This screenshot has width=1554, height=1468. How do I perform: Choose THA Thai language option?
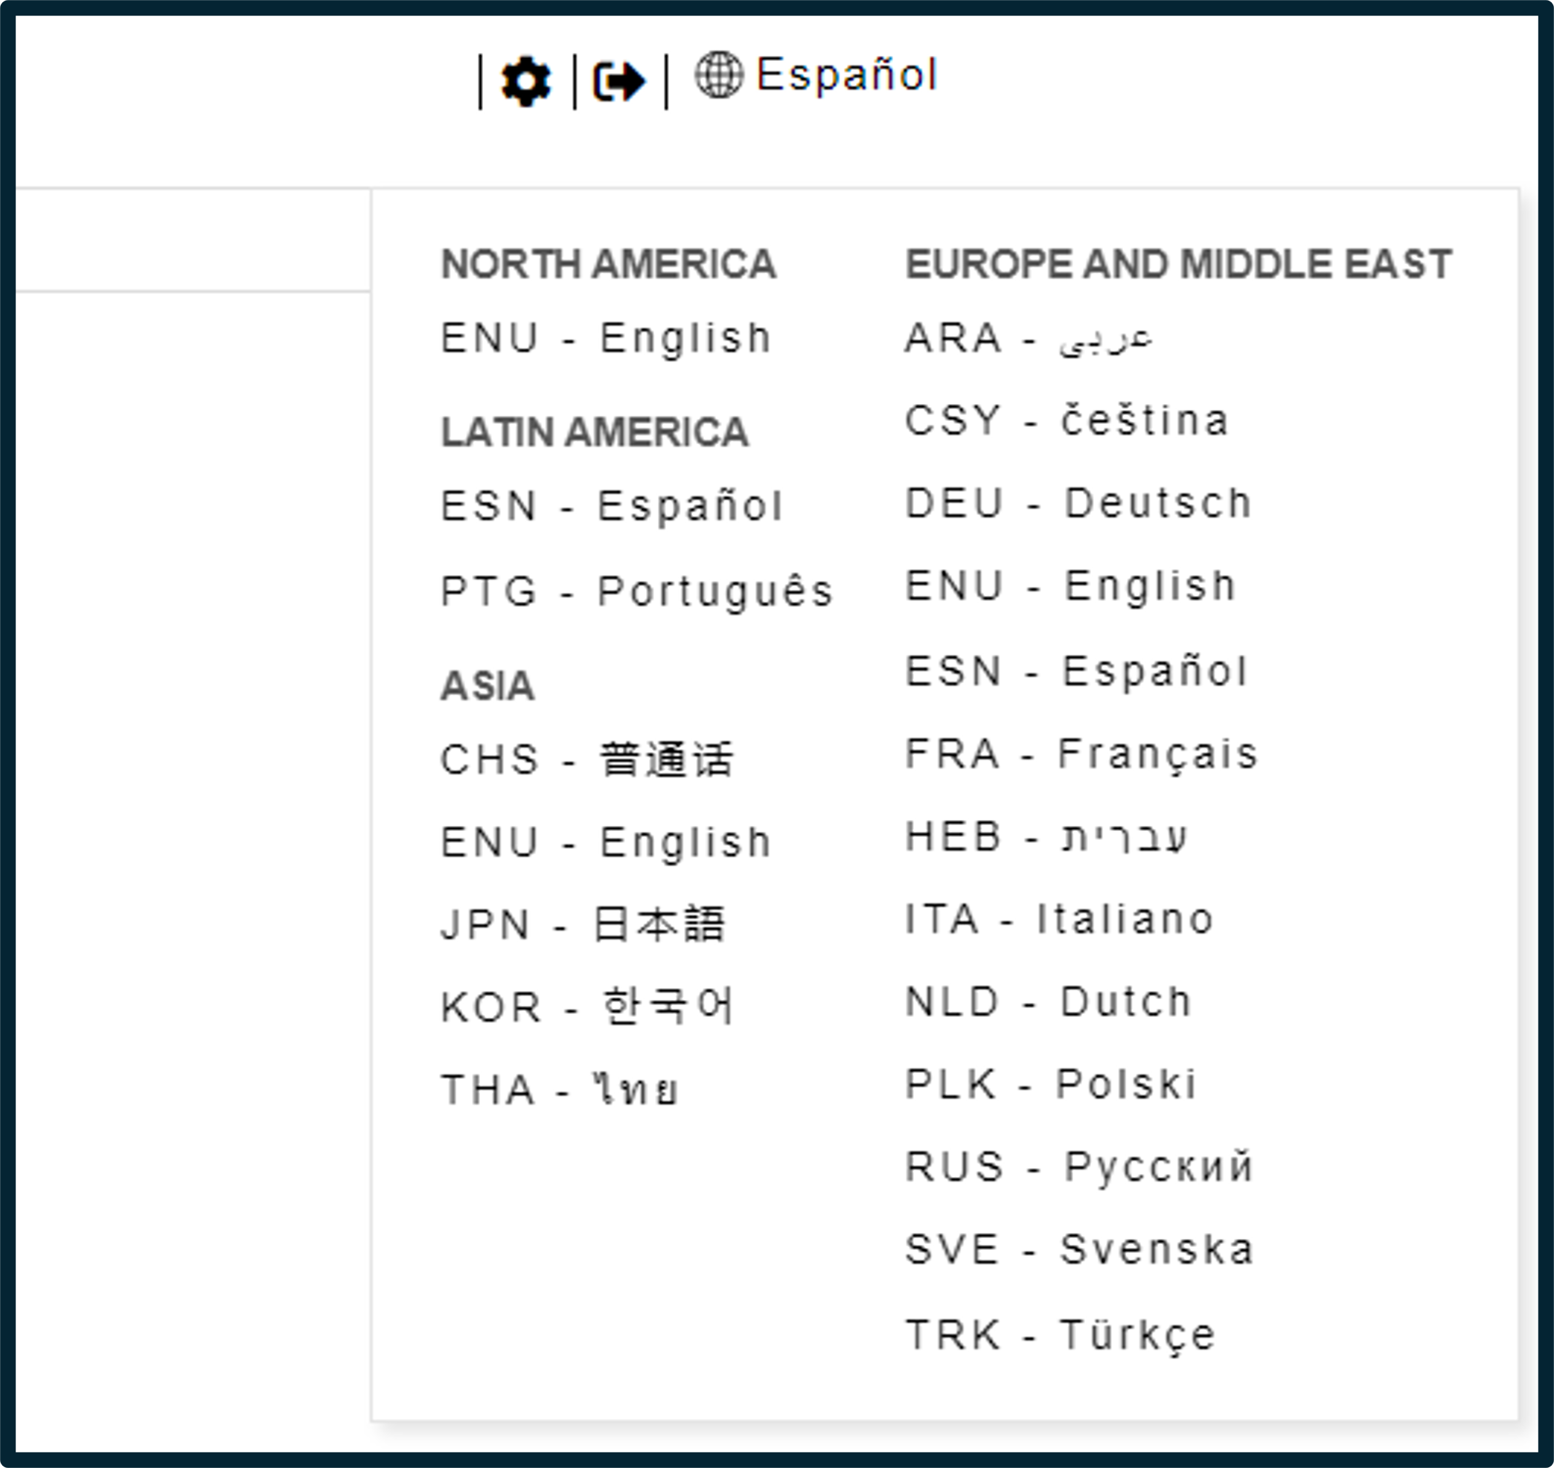tap(560, 1090)
